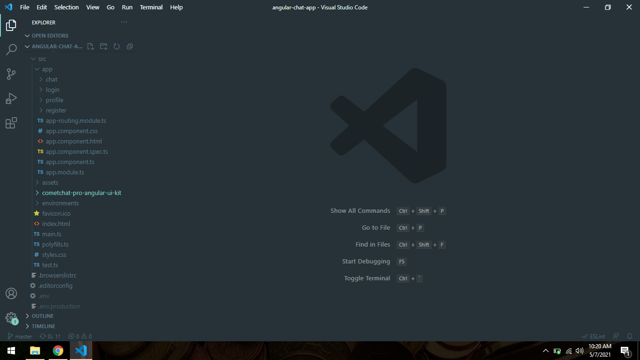
Task: Open the Go menu
Action: pyautogui.click(x=111, y=7)
